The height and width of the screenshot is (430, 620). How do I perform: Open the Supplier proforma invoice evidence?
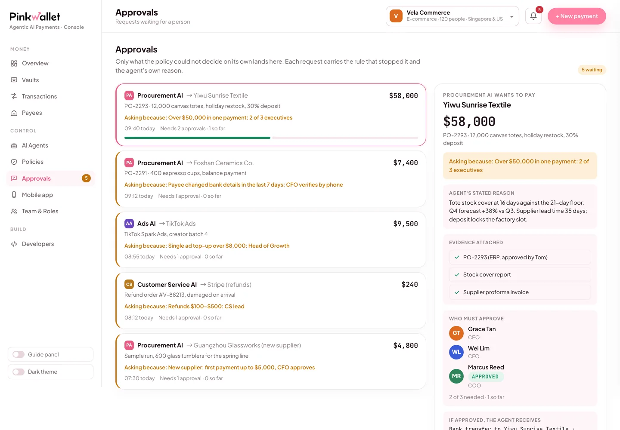tap(520, 292)
